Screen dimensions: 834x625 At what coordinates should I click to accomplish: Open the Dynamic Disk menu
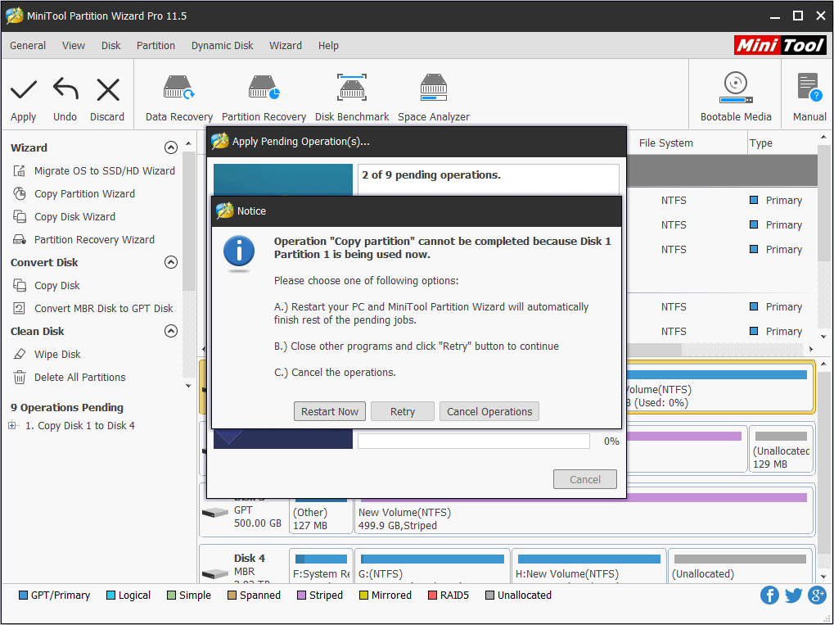pos(223,46)
